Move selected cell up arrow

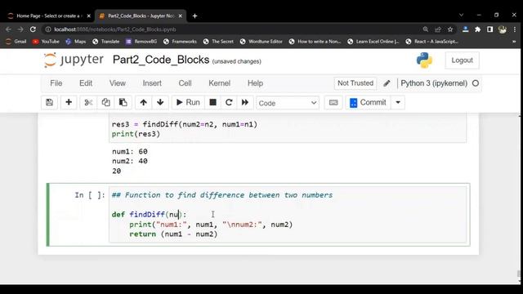click(144, 102)
